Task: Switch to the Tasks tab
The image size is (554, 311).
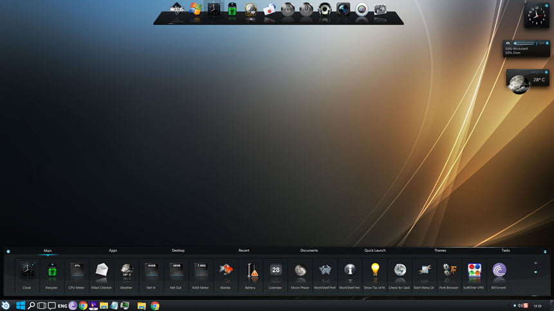Action: pos(506,251)
